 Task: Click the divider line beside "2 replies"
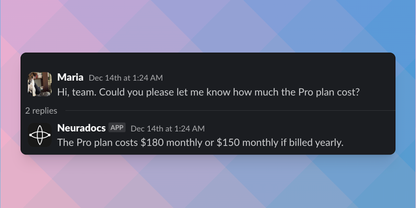(227, 110)
